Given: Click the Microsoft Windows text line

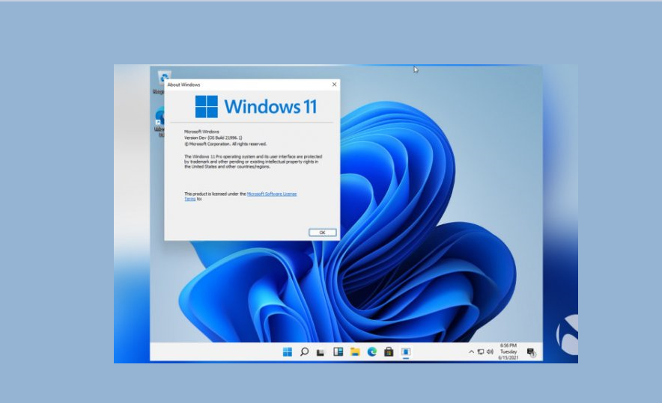Looking at the screenshot, I should [x=201, y=132].
